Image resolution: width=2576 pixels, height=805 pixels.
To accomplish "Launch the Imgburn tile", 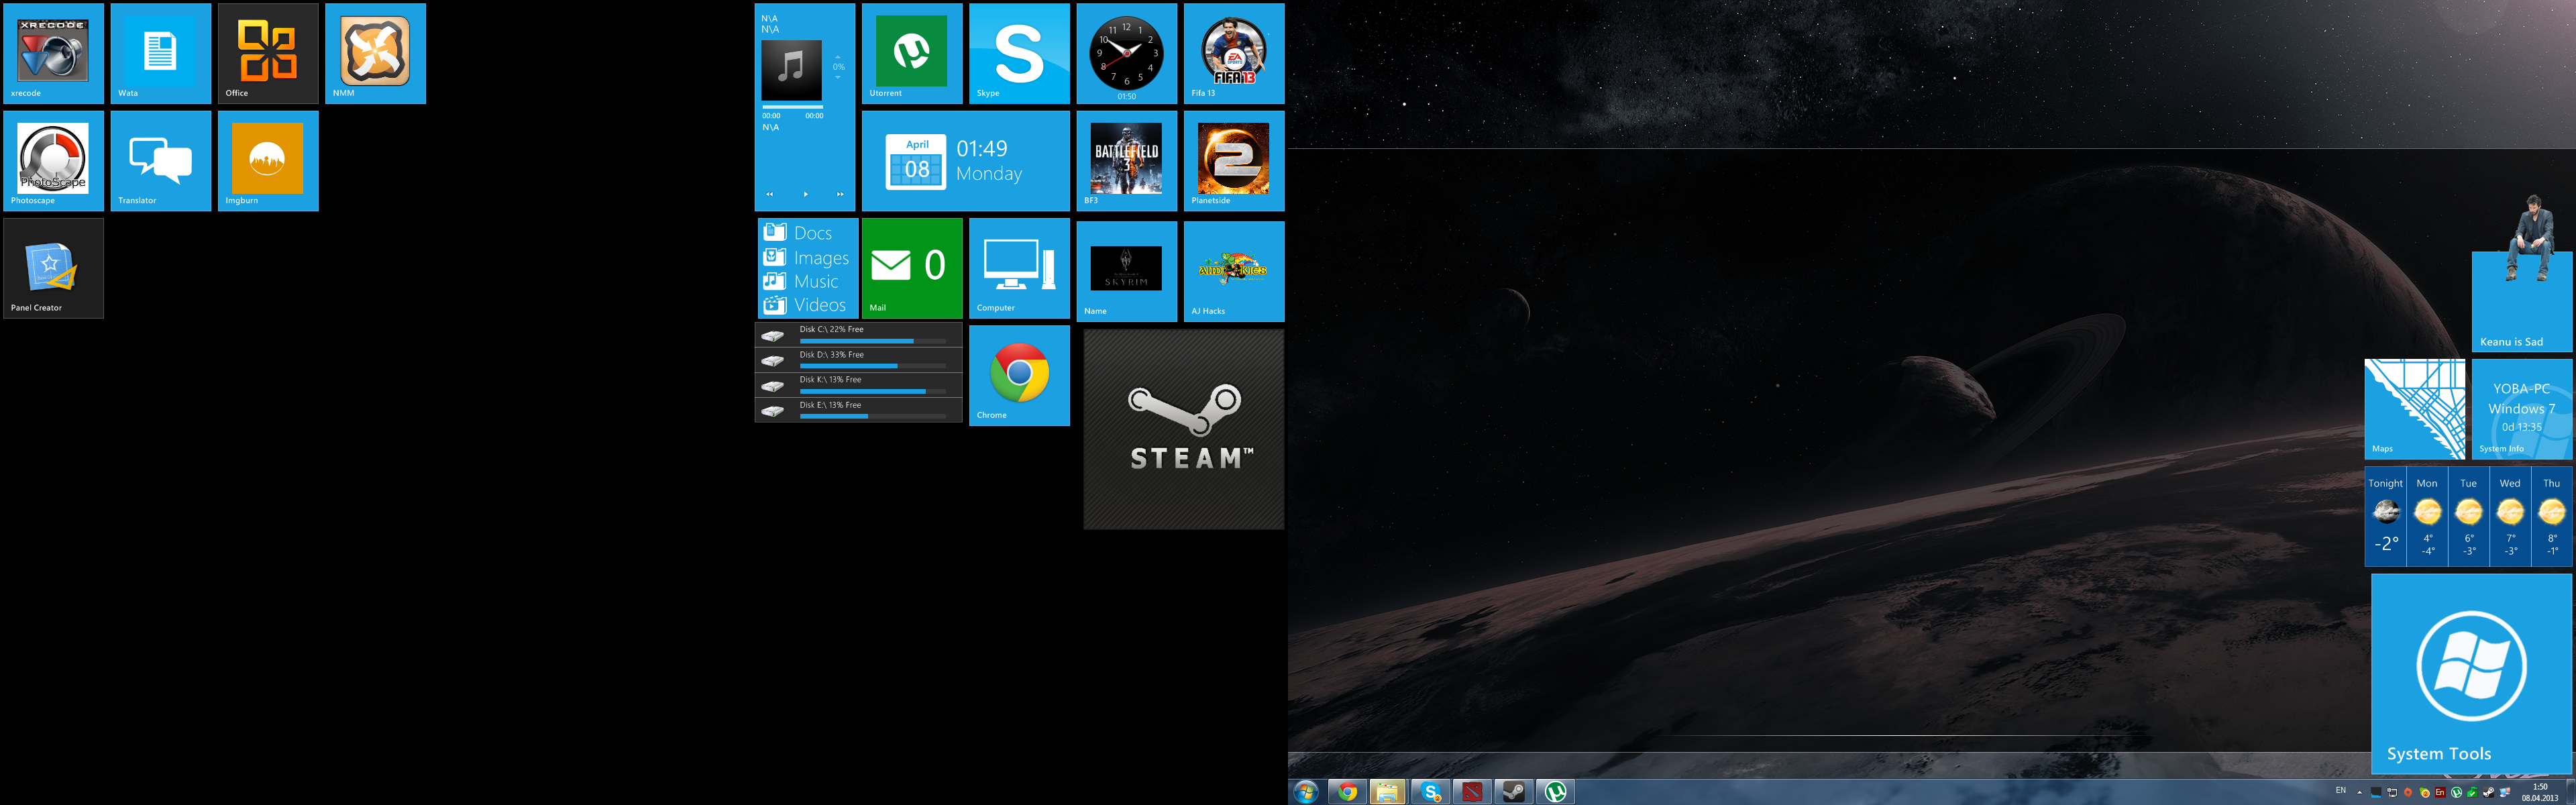I will pyautogui.click(x=268, y=160).
